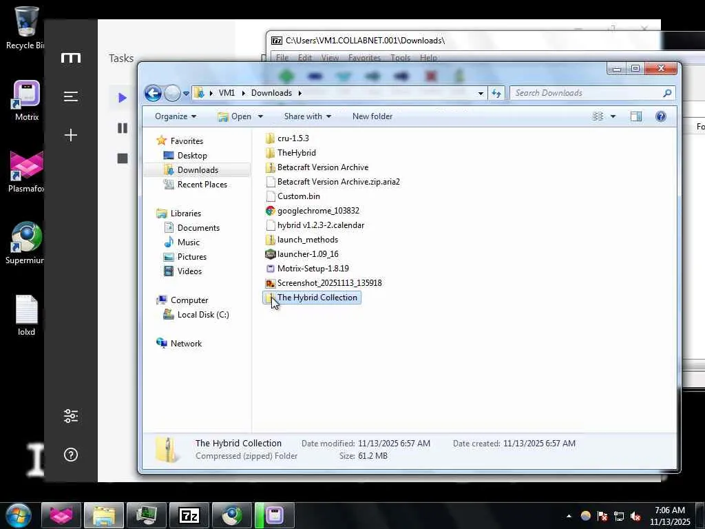Click the Open toolbar button

[x=235, y=116]
